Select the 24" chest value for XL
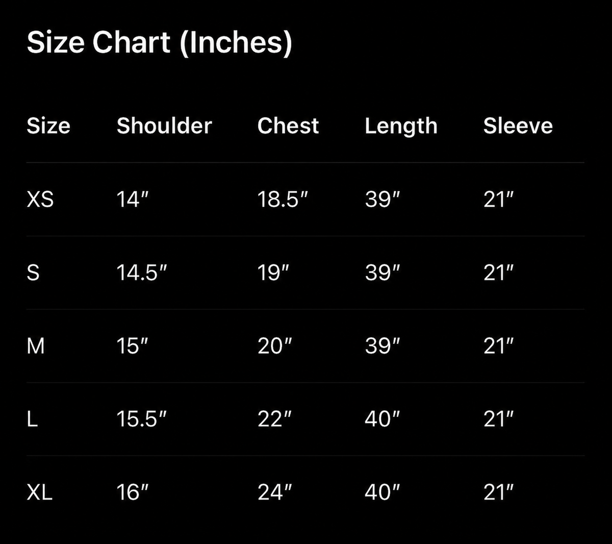This screenshot has height=544, width=612. [275, 492]
